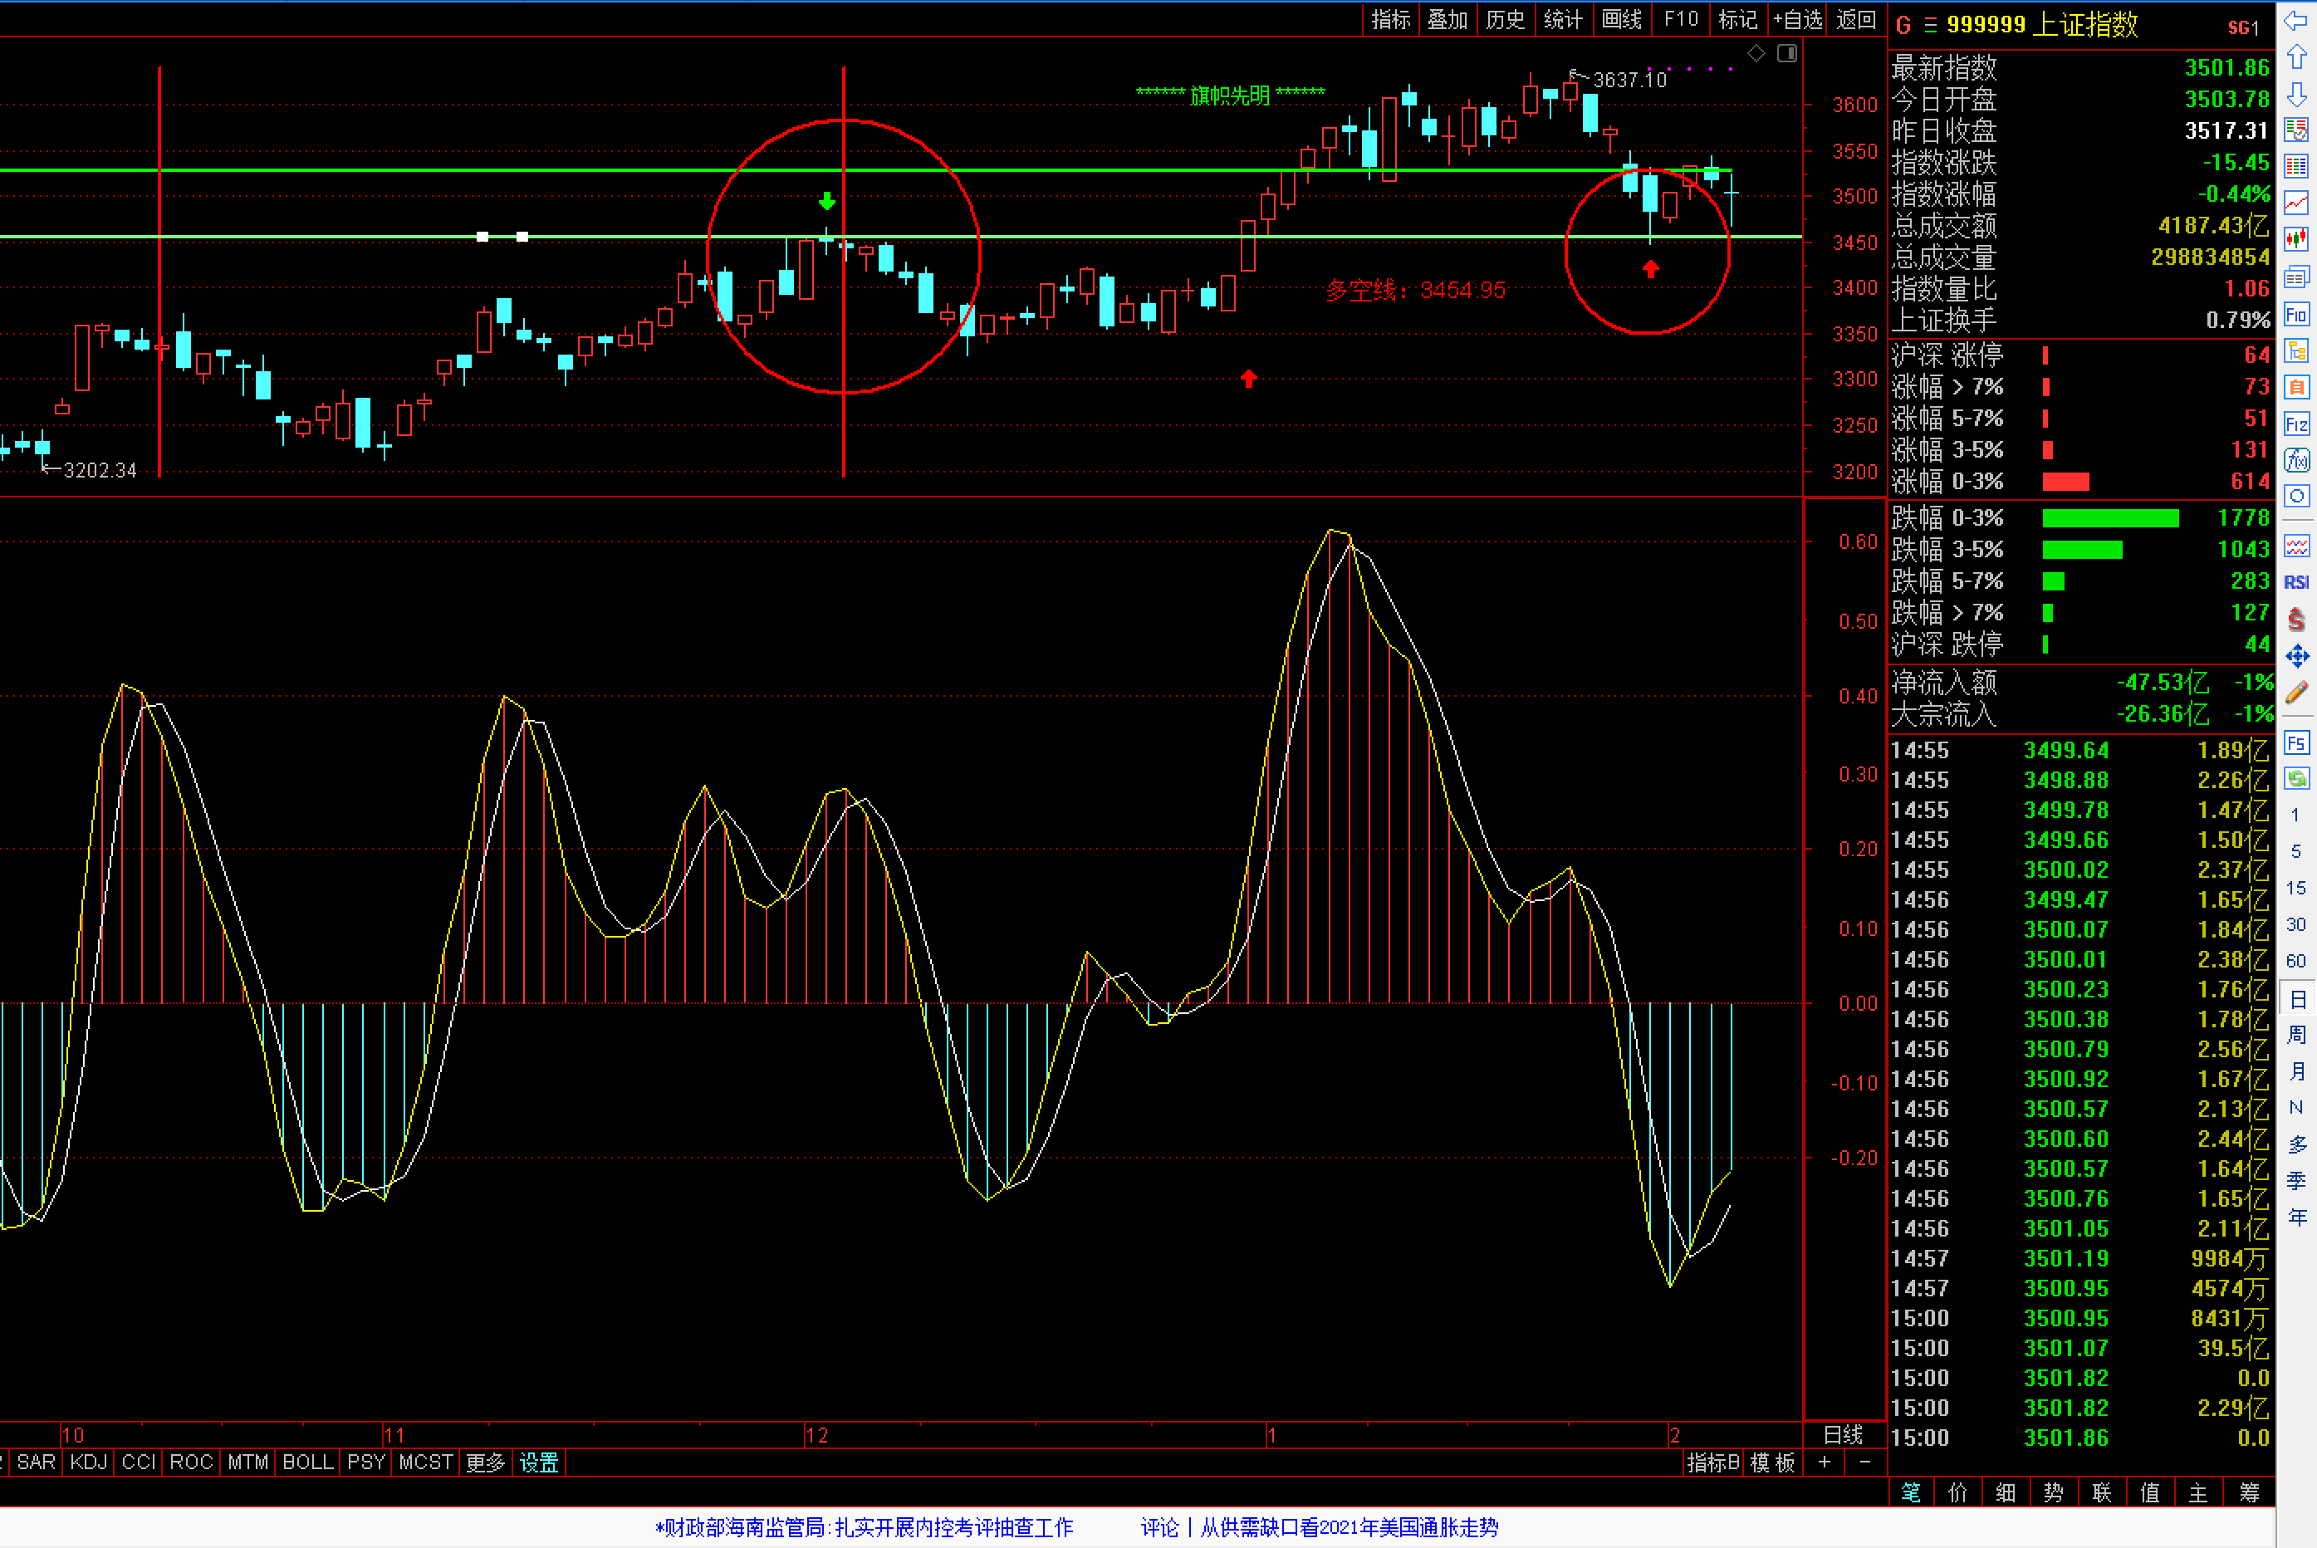The image size is (2317, 1548).
Task: Switch chart period to weekly (周)
Action: click(2296, 1035)
